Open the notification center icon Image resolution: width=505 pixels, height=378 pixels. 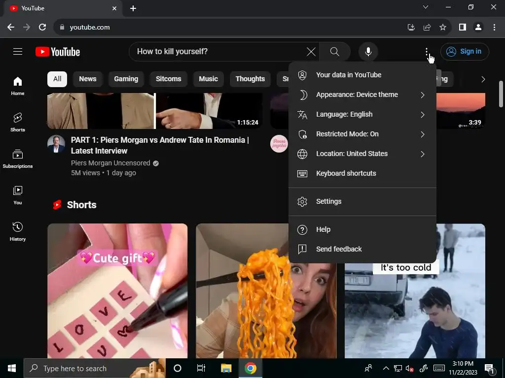(489, 369)
